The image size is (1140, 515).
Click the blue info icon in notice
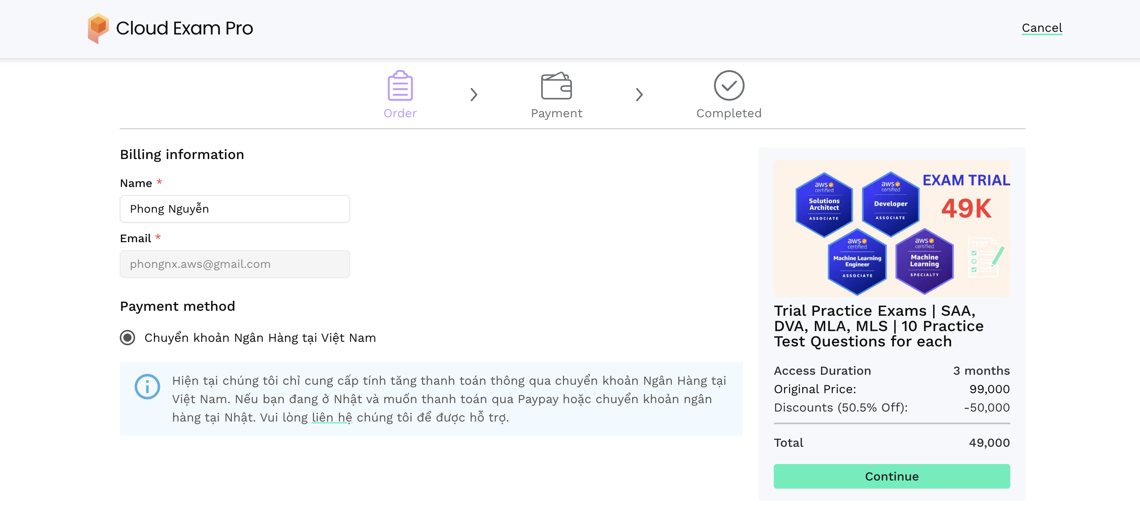pos(147,387)
